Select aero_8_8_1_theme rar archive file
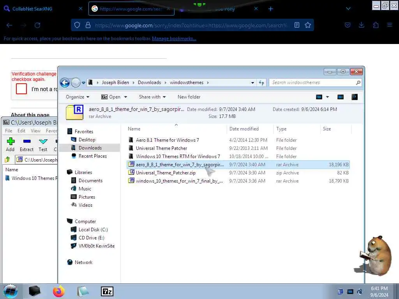This screenshot has height=299, width=399. click(238, 165)
